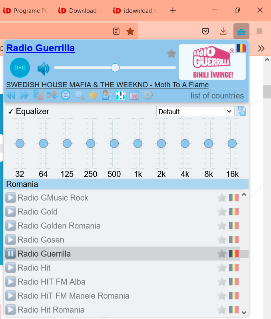Image resolution: width=271 pixels, height=319 pixels.
Task: Open the Radio Guerrilla title link
Action: [x=40, y=48]
